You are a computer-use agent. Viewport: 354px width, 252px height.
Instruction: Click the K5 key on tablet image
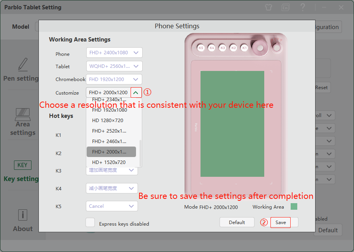point(201,48)
